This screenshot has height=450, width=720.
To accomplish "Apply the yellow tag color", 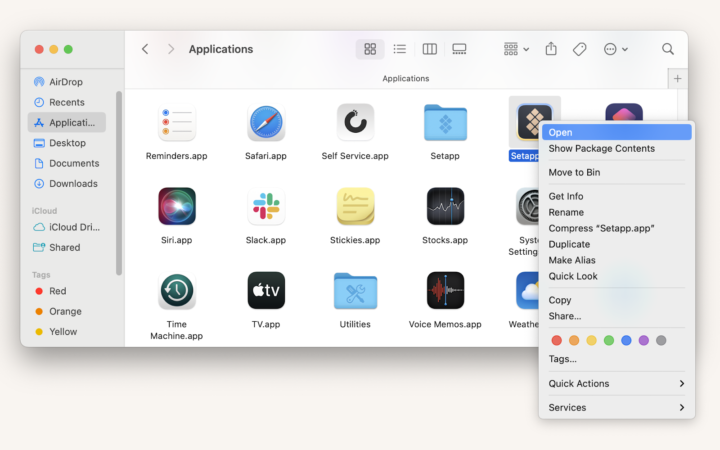I will point(591,341).
